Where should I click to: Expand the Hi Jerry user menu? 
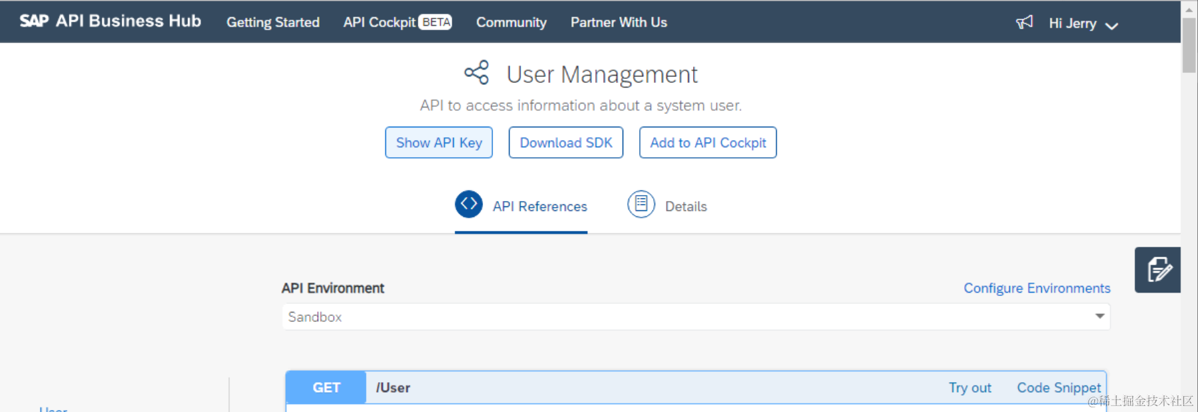coord(1083,24)
